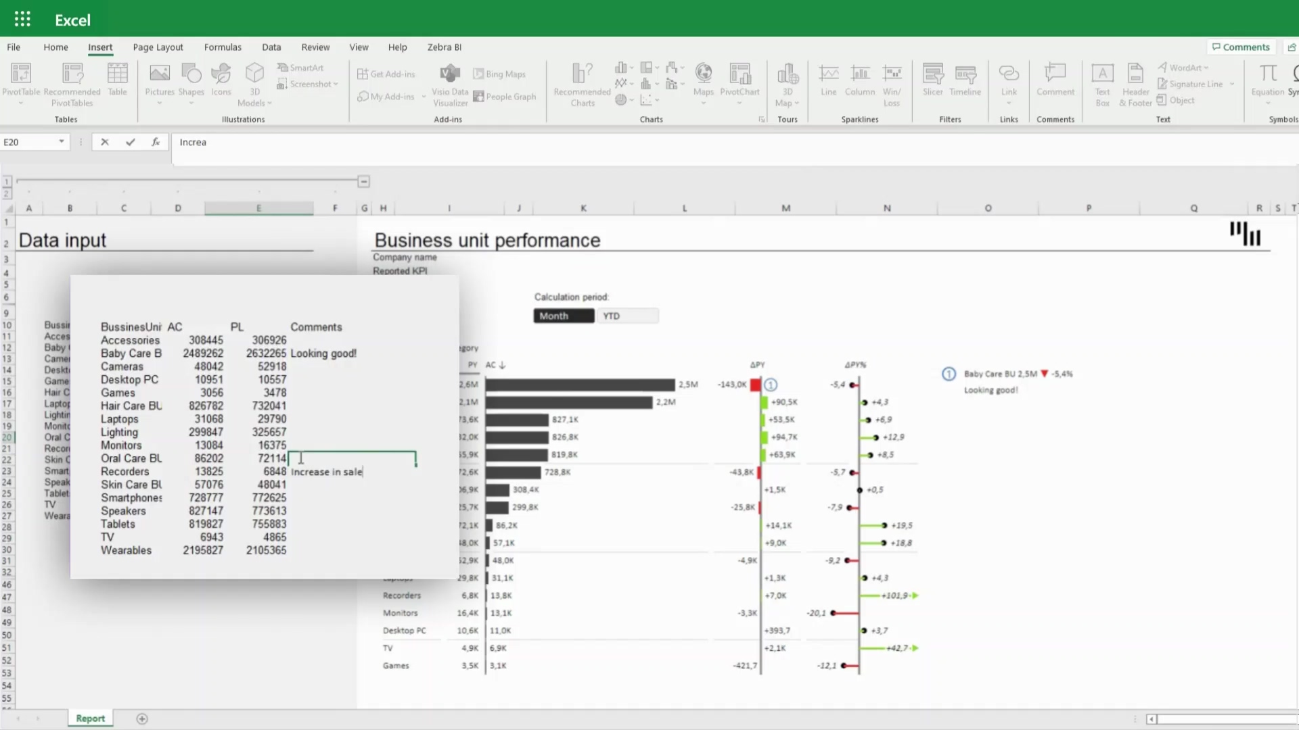Click the SmartArt dropdown arrow
This screenshot has width=1299, height=730.
point(302,67)
